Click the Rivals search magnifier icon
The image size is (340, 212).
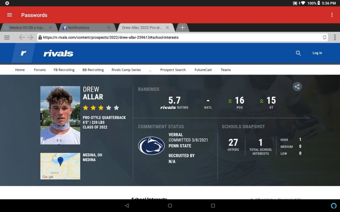[x=299, y=53]
